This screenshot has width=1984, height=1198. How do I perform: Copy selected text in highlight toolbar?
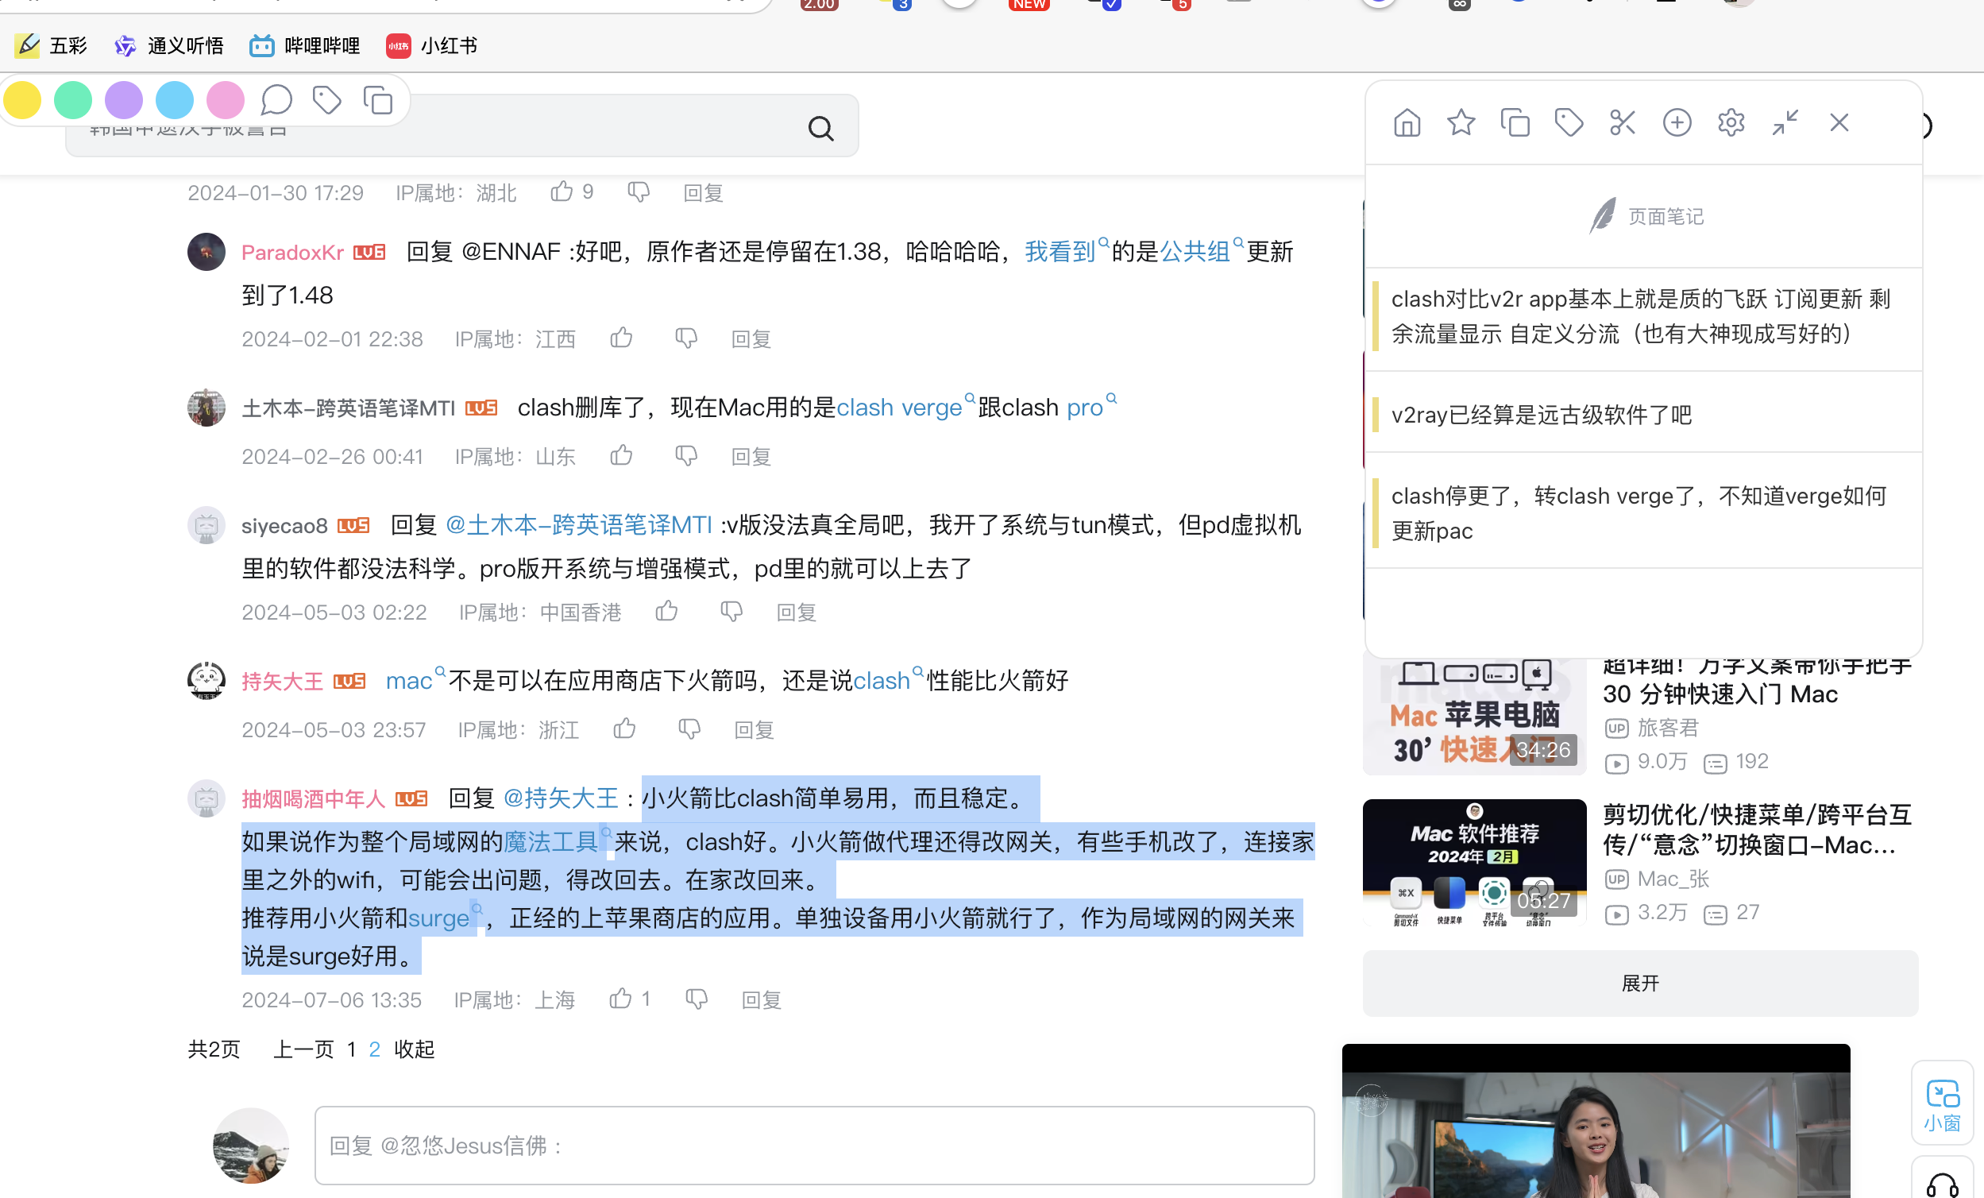[377, 101]
